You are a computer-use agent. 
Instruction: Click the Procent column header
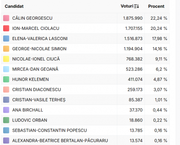(x=156, y=6)
